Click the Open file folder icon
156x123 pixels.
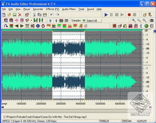pos(9,15)
